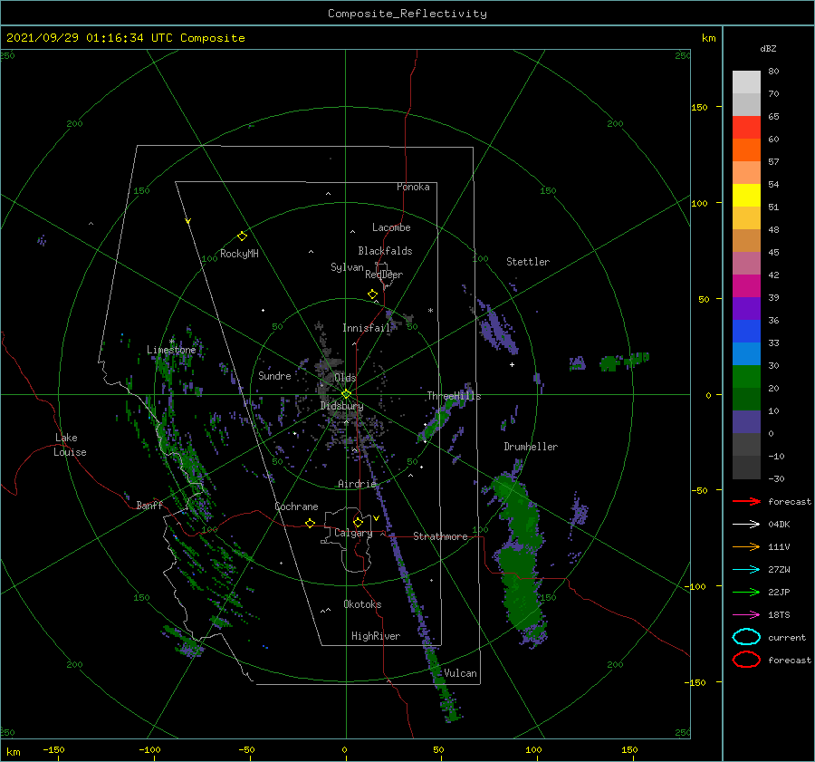Click the red forecast arrow in legend
Viewport: 815px width, 762px height.
tap(746, 501)
